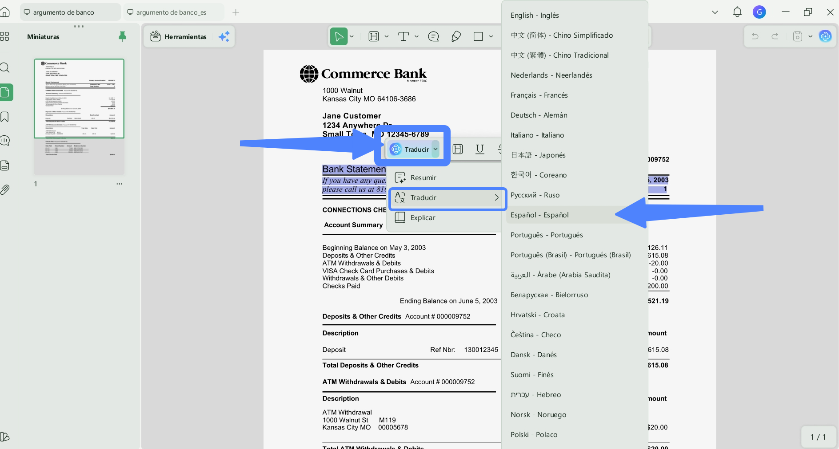
Task: Open the Traducir submenu entry
Action: point(447,198)
